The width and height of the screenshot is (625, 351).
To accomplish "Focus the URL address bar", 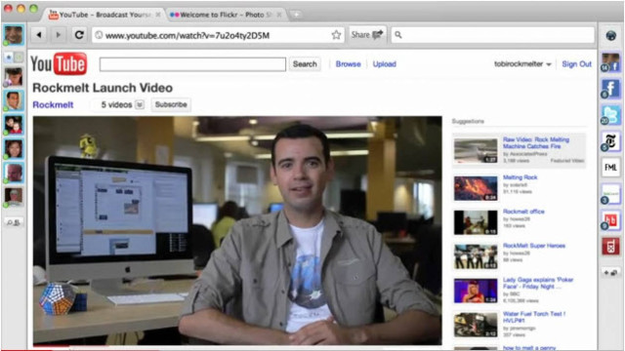I will [x=218, y=35].
